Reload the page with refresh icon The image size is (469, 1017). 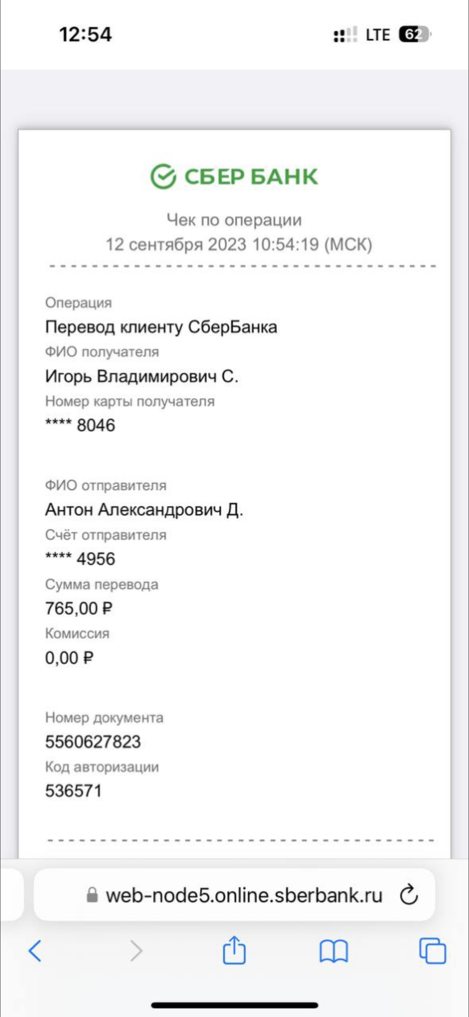[x=409, y=895]
